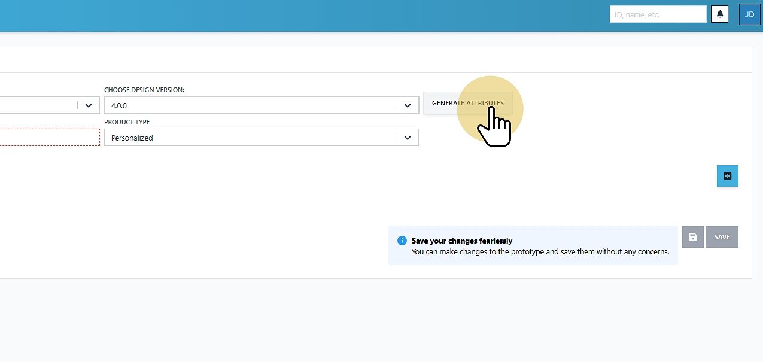This screenshot has height=362, width=763.
Task: Click the Product Type label
Action: point(127,122)
